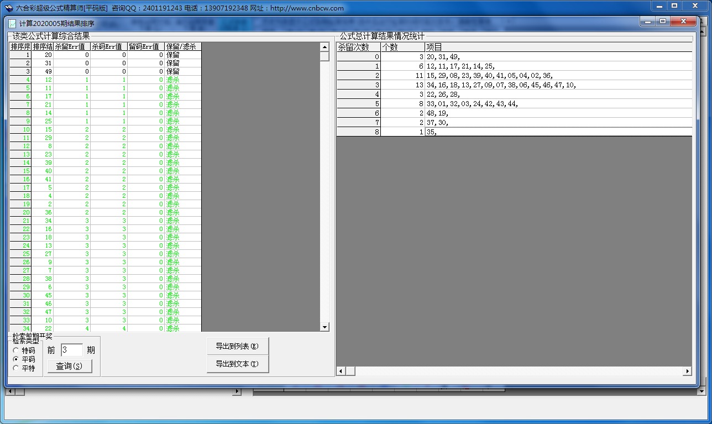Click the up arrow of the left table scrollbar
Viewport: 712px width, 424px height.
(x=324, y=47)
